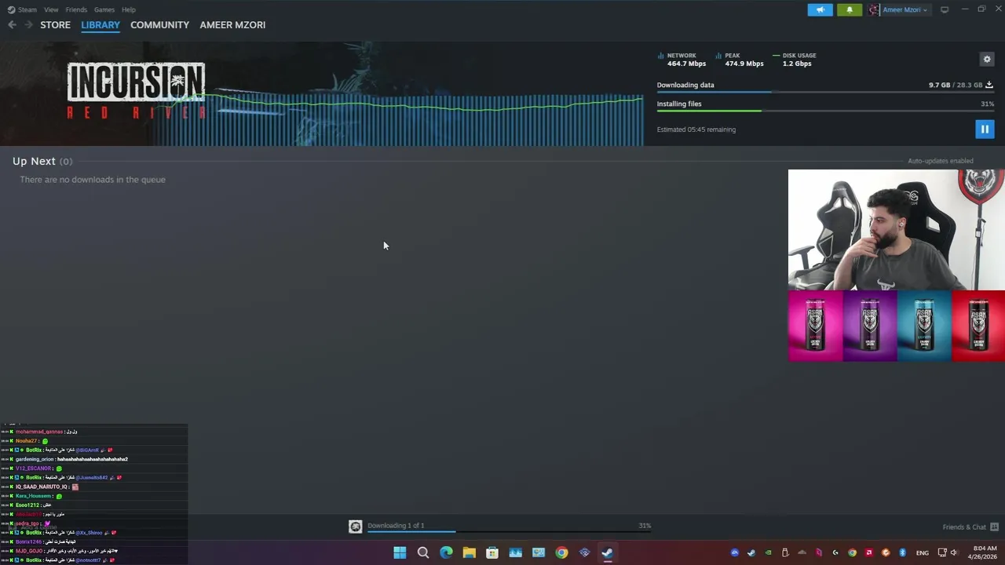Click the Estimated 05:45 remaining text
The height and width of the screenshot is (565, 1005).
696,129
